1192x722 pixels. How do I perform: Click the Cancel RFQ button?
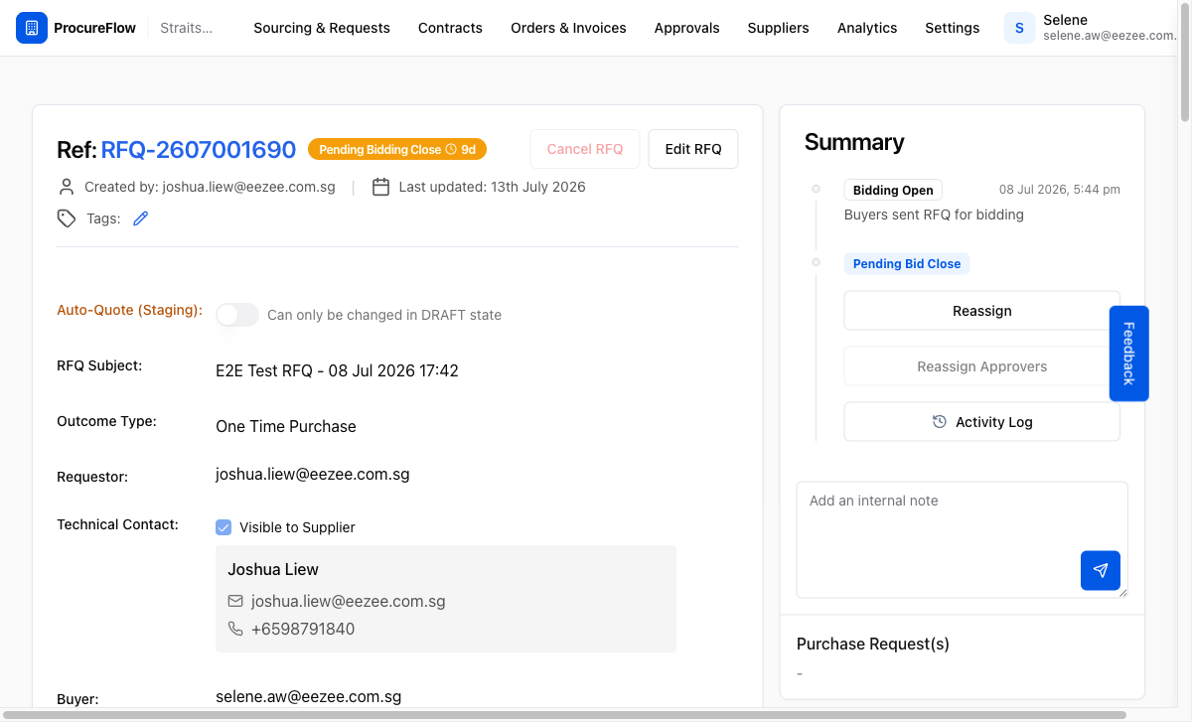[585, 149]
